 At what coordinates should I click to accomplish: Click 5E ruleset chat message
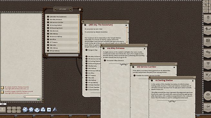(17, 88)
